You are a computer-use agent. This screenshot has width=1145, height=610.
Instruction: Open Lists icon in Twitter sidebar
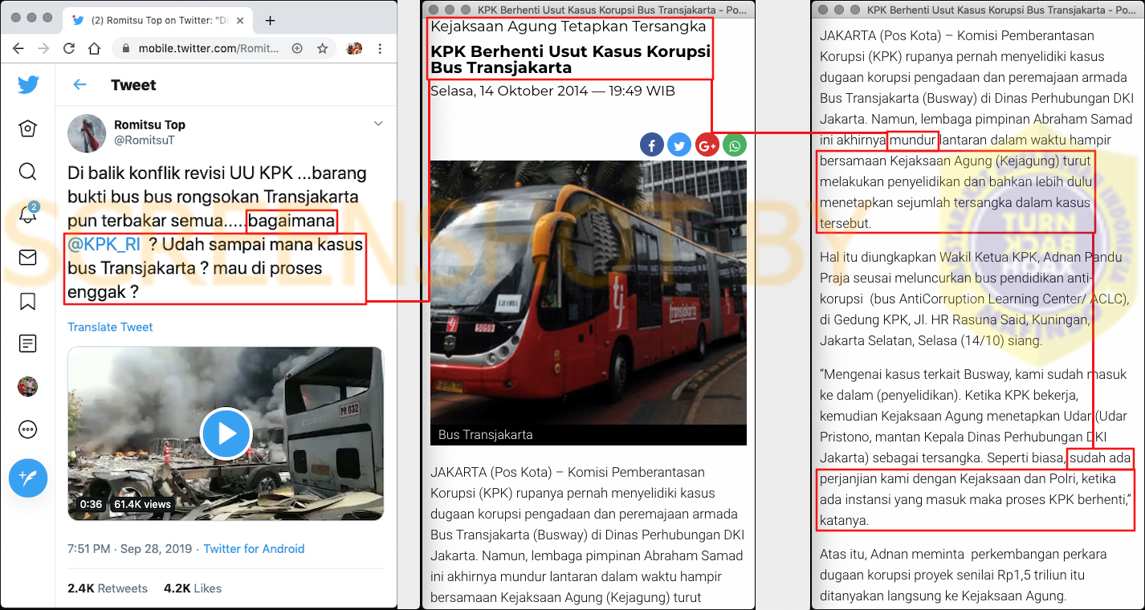pyautogui.click(x=27, y=344)
